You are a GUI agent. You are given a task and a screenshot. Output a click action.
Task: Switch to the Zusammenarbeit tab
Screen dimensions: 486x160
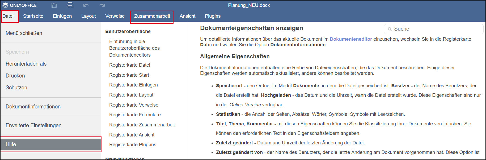click(x=152, y=16)
